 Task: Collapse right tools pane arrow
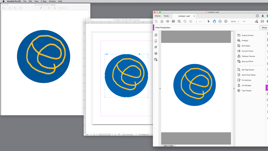click(x=234, y=89)
